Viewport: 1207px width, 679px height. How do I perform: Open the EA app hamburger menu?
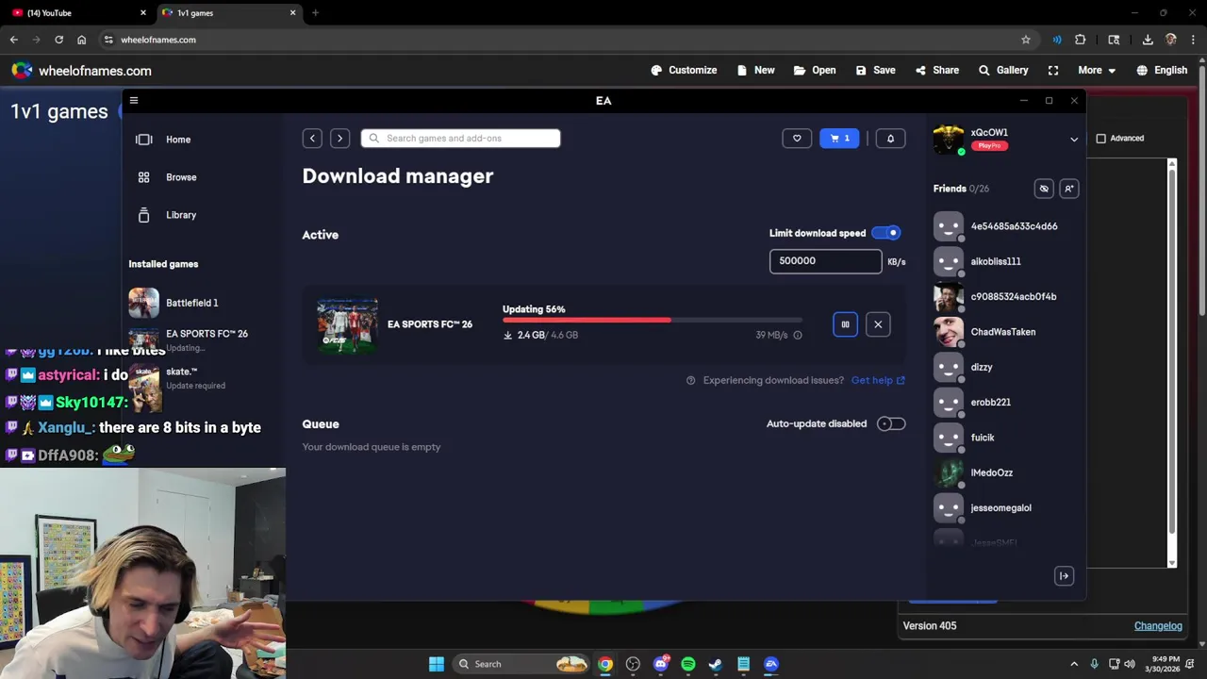pos(134,100)
